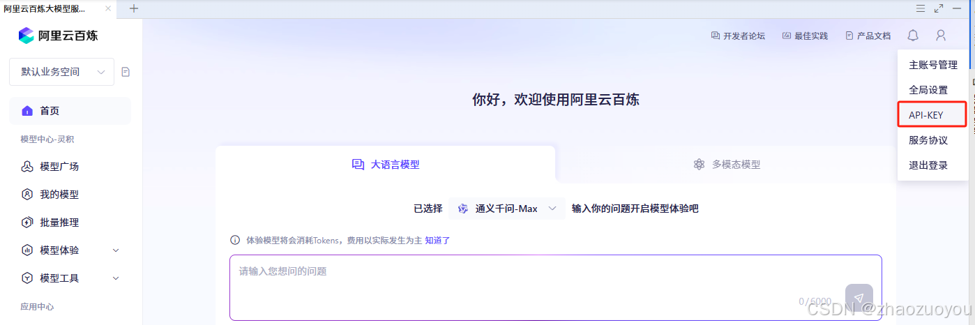
Task: Click the 应用中心 section label
Action: point(37,307)
